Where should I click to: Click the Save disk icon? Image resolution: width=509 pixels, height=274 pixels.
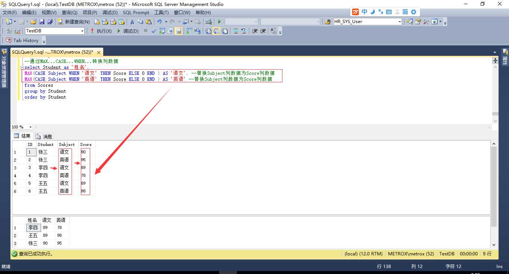click(x=42, y=22)
